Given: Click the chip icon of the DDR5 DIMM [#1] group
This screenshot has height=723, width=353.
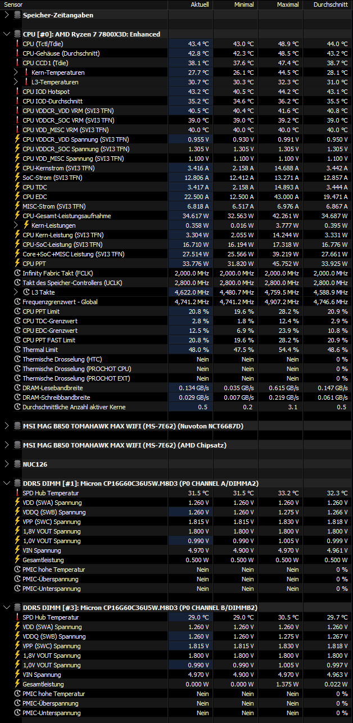Looking at the screenshot, I should 17,483.
